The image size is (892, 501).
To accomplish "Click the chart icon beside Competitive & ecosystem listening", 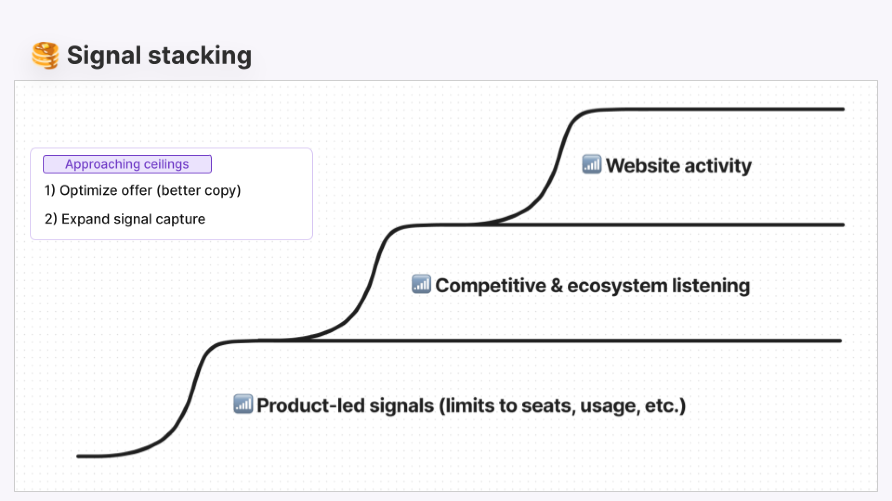I will 421,284.
